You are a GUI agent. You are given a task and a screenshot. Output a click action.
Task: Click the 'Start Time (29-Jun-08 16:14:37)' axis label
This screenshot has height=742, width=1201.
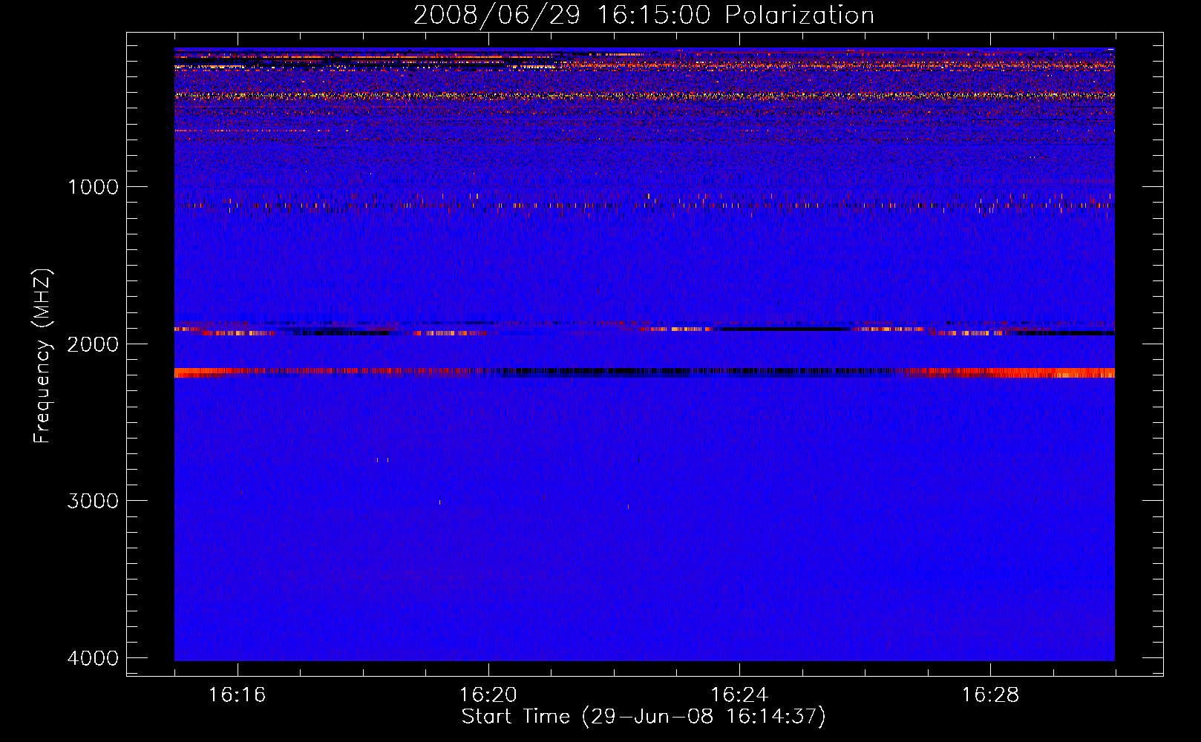pos(644,717)
